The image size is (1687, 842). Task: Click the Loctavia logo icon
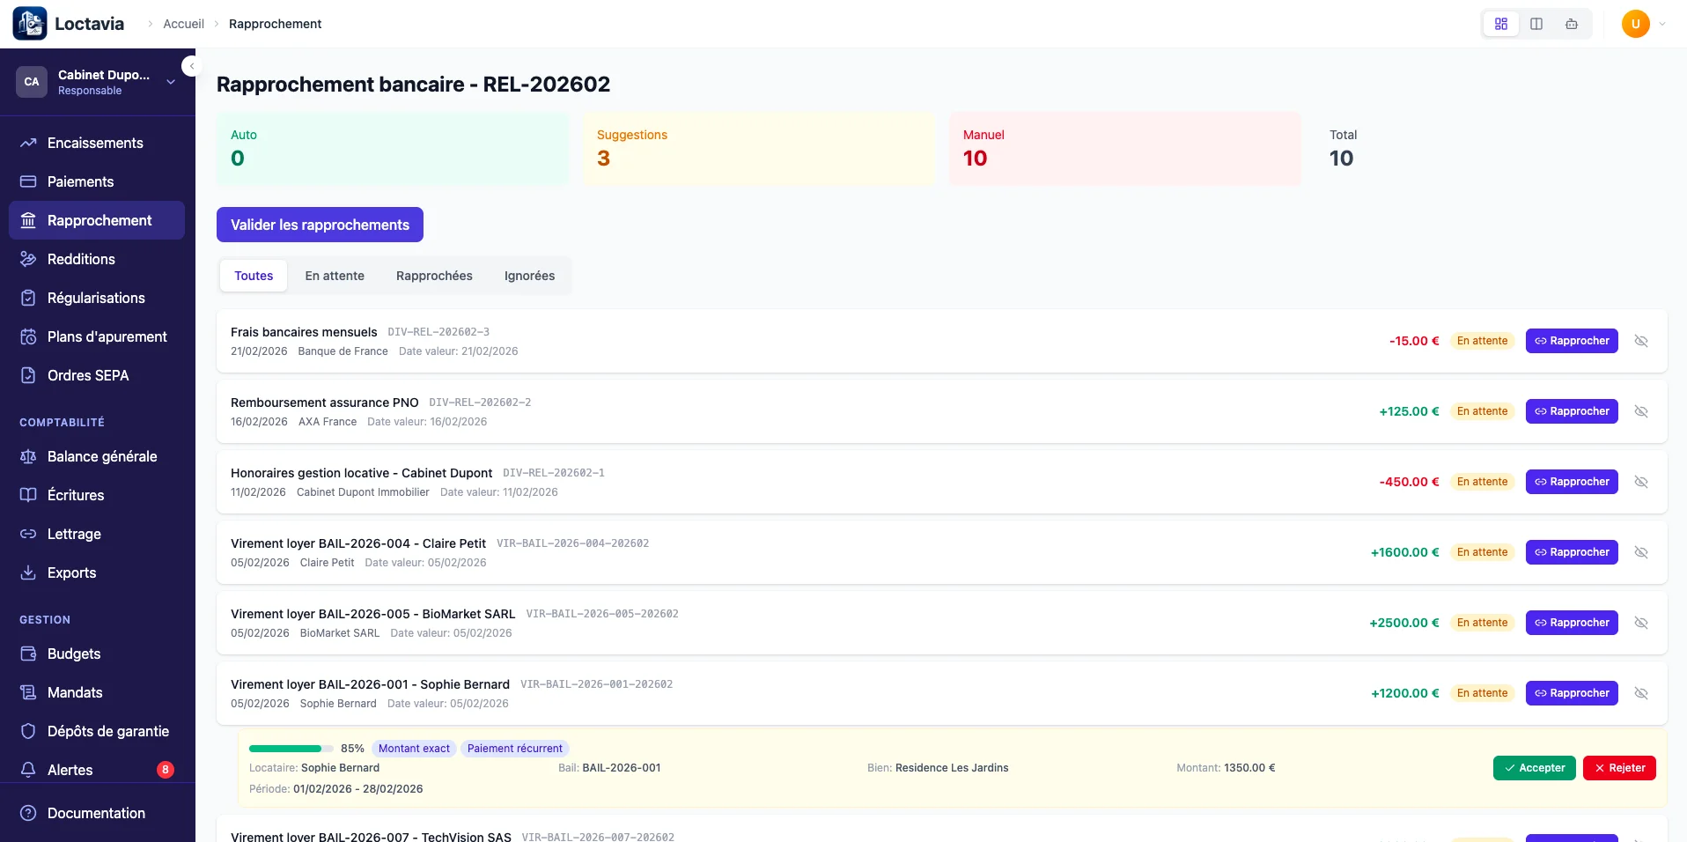coord(30,24)
